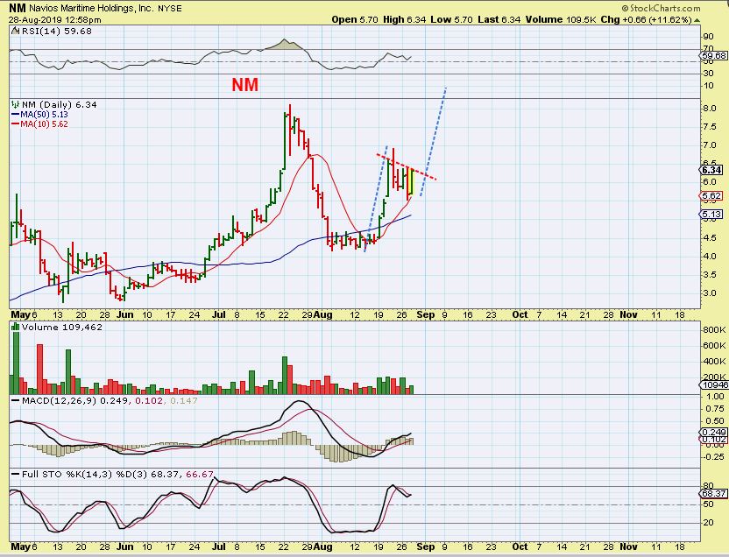
Task: Click the blue-bordered 5.13 moving average price tag
Action: 711,215
